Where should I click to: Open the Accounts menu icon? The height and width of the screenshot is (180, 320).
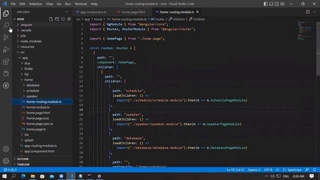pos(6,149)
